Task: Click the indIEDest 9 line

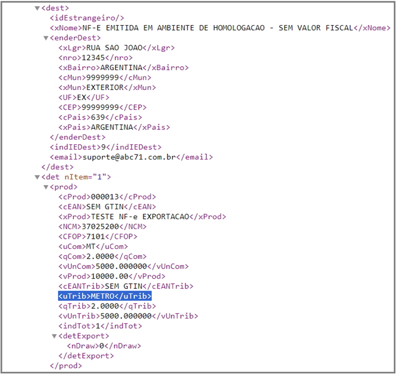Action: click(x=105, y=147)
